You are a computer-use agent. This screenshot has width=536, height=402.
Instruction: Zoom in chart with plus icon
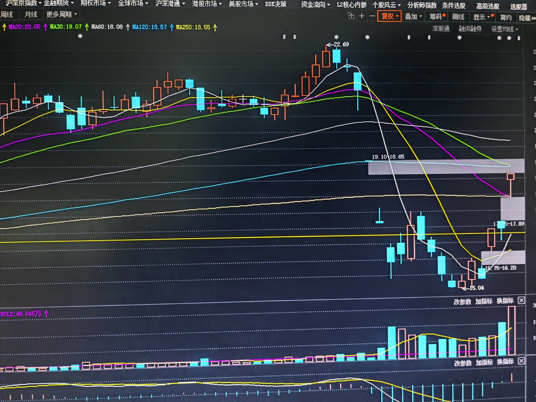point(362,16)
